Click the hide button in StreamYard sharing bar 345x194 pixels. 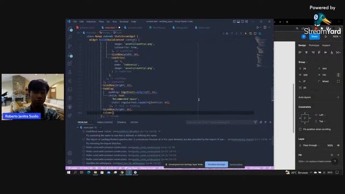click(236, 164)
